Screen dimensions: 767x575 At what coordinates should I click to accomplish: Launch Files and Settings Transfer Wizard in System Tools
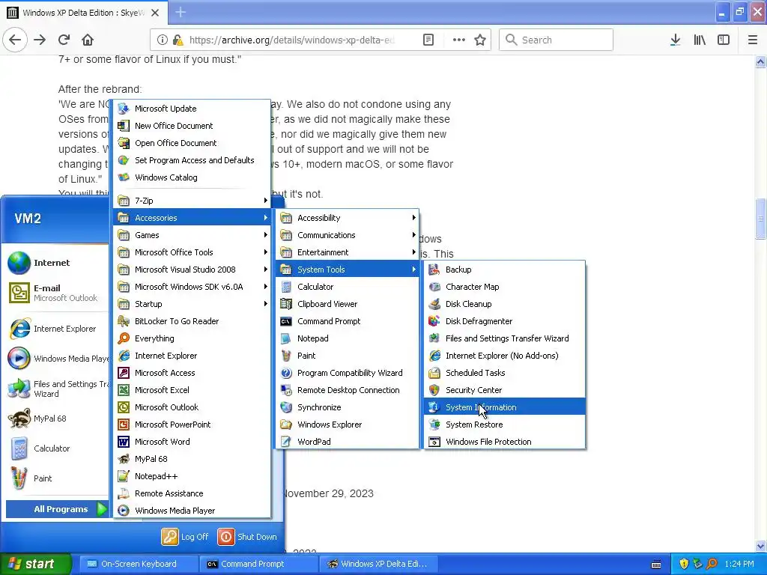coord(504,338)
